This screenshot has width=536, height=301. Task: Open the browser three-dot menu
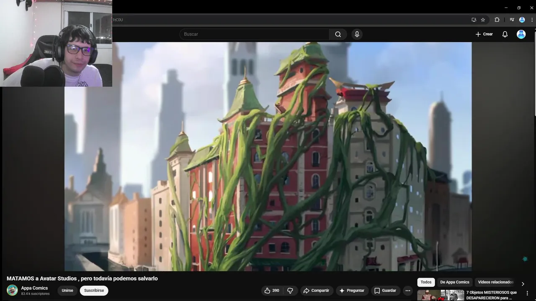point(531,20)
